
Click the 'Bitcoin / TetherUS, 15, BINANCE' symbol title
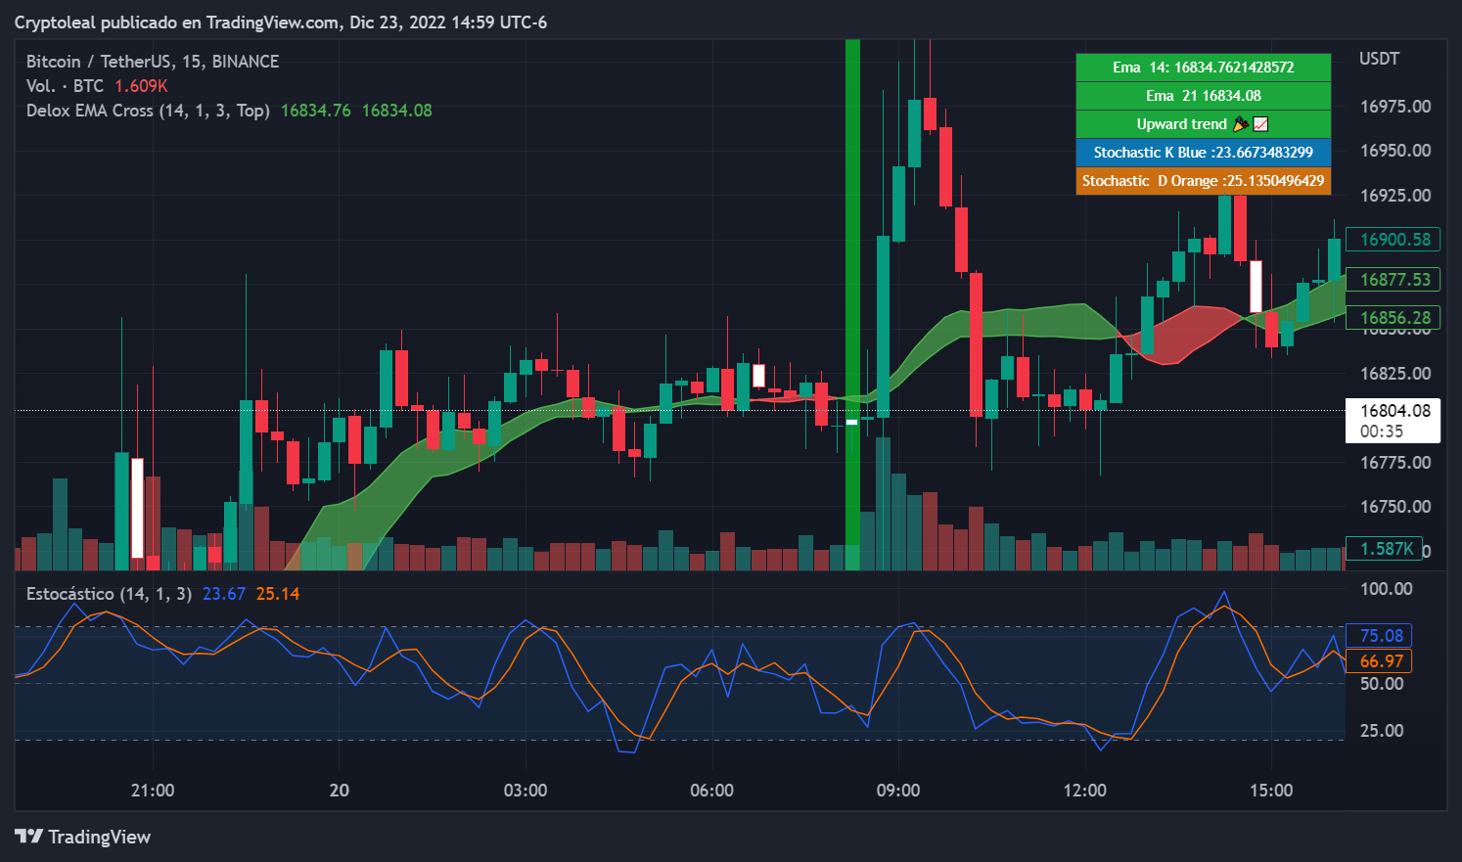pyautogui.click(x=153, y=62)
